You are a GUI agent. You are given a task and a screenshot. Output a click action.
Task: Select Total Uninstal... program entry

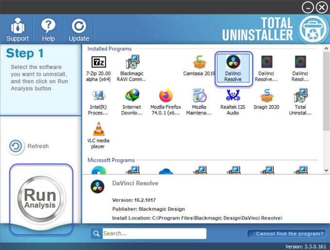pos(300,102)
